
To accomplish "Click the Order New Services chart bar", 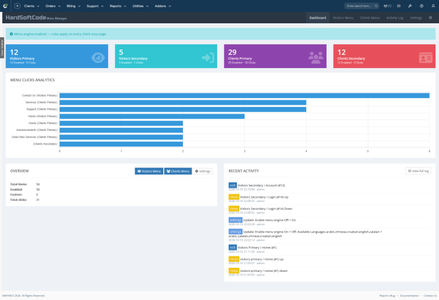I will click(x=121, y=137).
